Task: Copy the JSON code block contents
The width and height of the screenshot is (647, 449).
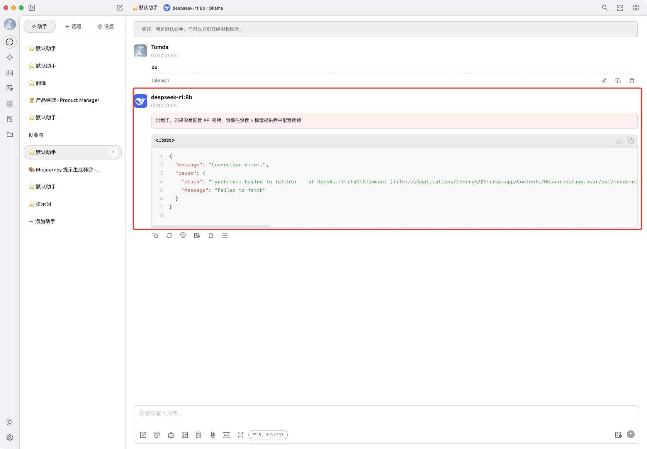Action: (631, 141)
